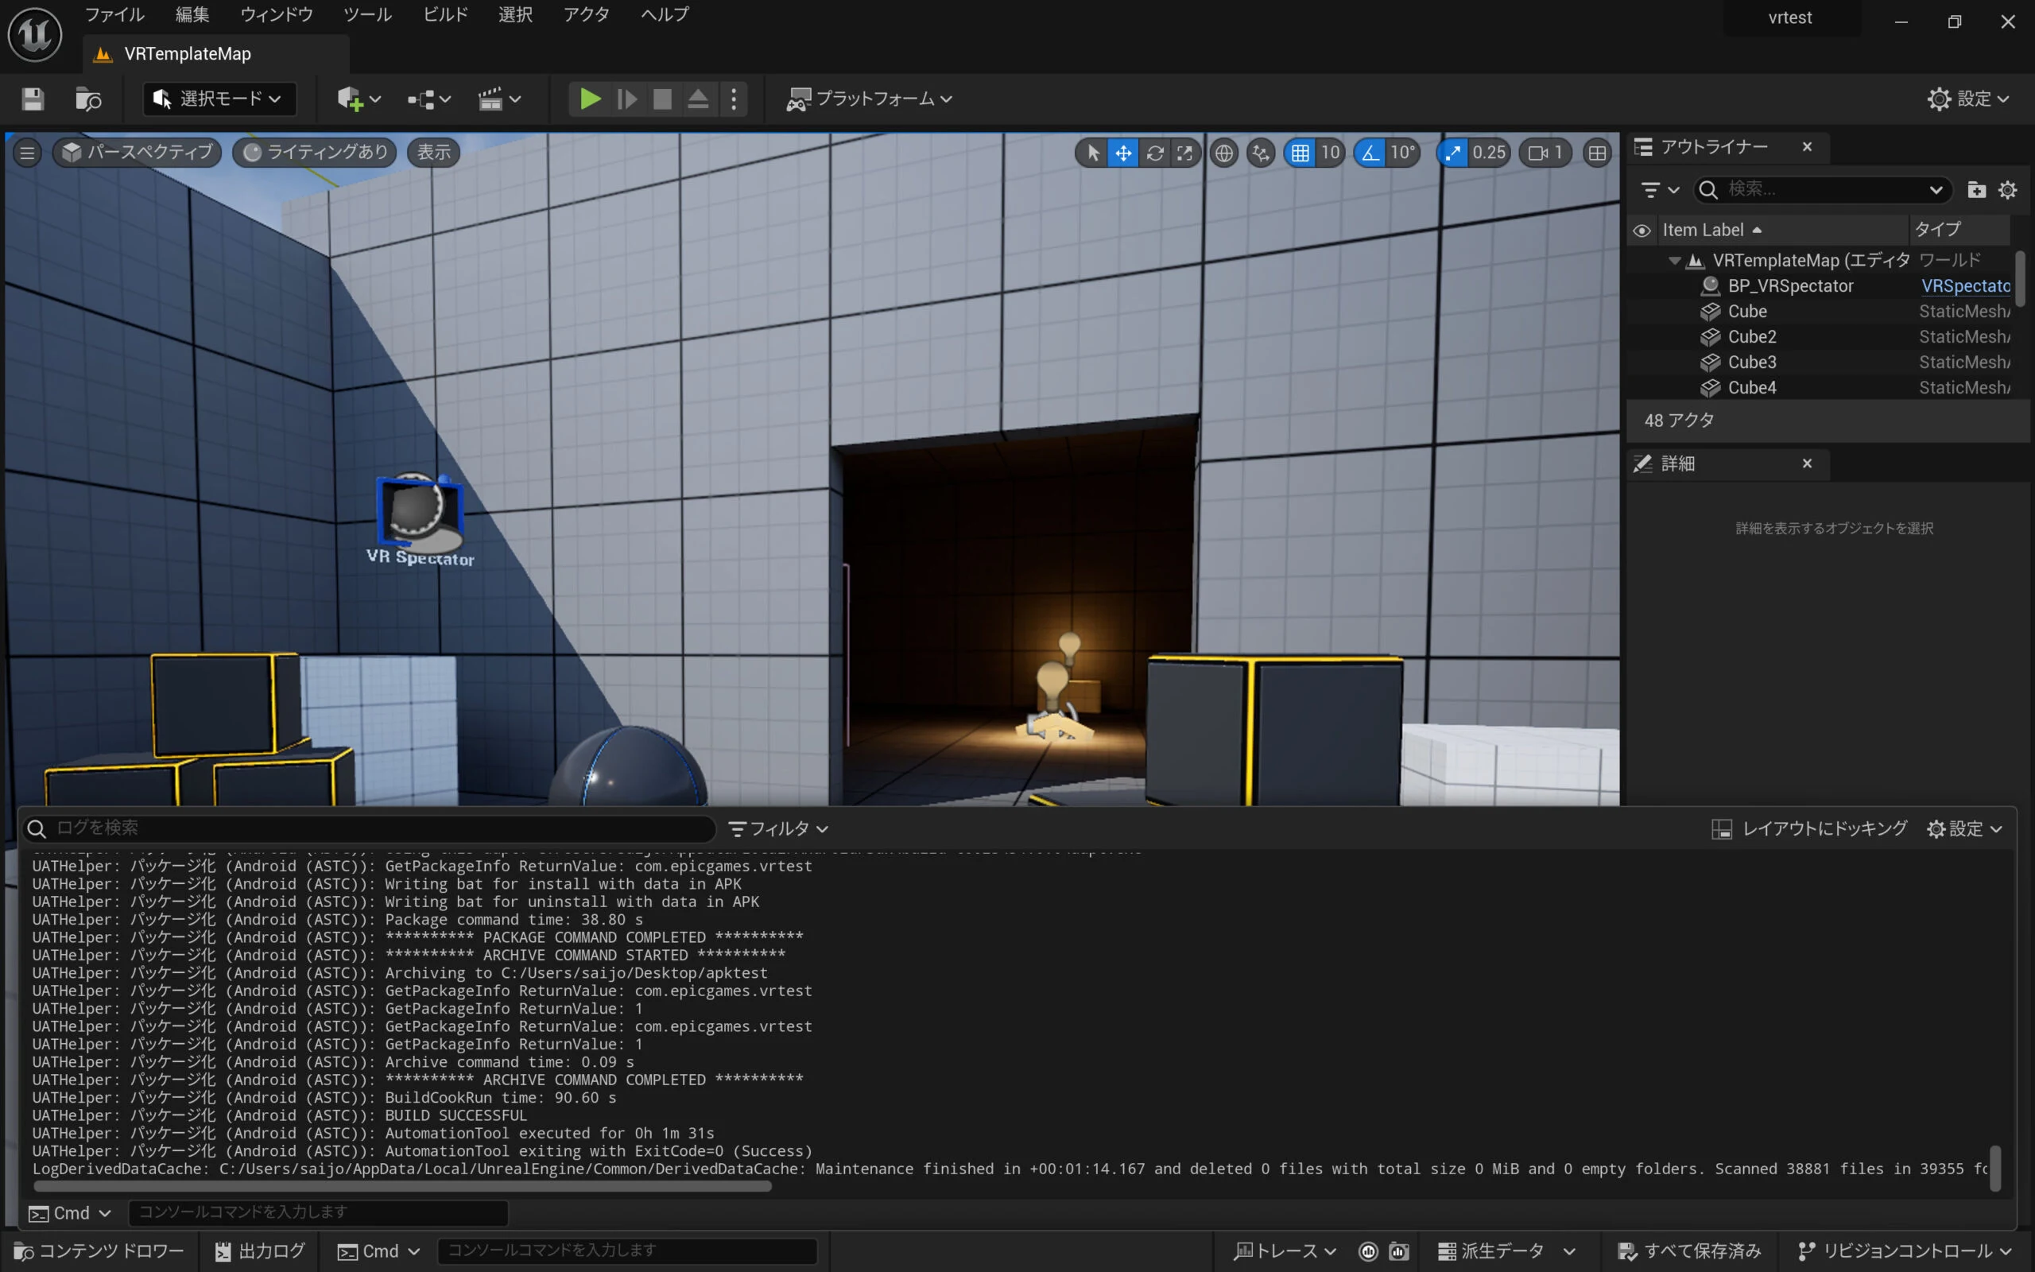Click the viewport layout maximize icon
The image size is (2035, 1272).
[x=1596, y=153]
